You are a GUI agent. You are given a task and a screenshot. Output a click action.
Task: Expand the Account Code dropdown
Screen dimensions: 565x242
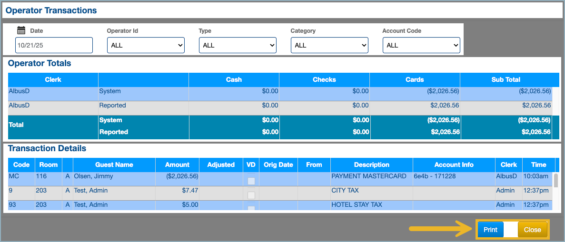[x=421, y=45]
